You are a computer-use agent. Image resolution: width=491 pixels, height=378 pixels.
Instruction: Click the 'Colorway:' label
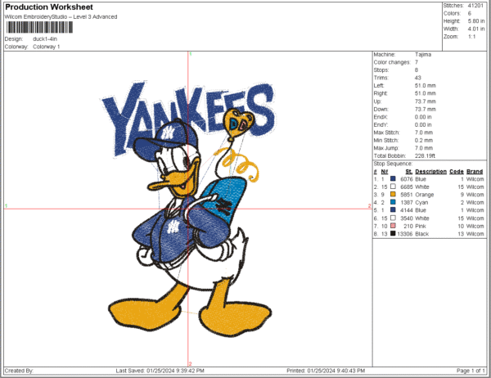(x=16, y=47)
